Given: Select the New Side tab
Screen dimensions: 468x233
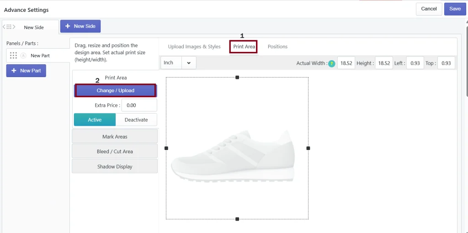Looking at the screenshot, I should click(x=31, y=27).
